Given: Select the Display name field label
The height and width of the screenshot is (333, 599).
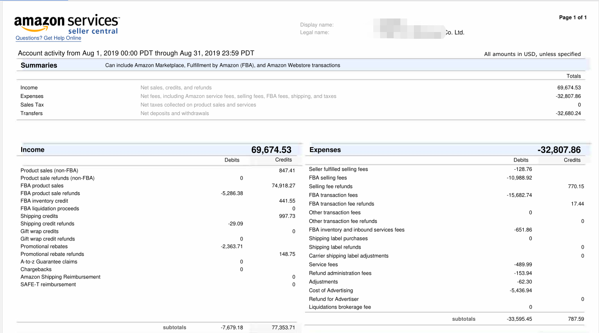Looking at the screenshot, I should [x=317, y=25].
